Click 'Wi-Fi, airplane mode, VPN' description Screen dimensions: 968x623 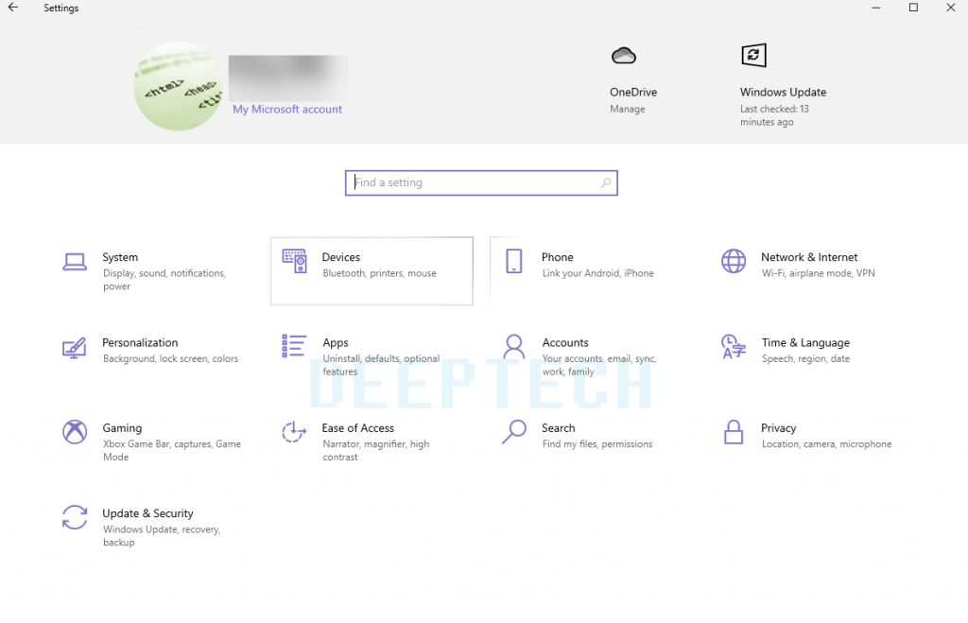[x=818, y=273]
